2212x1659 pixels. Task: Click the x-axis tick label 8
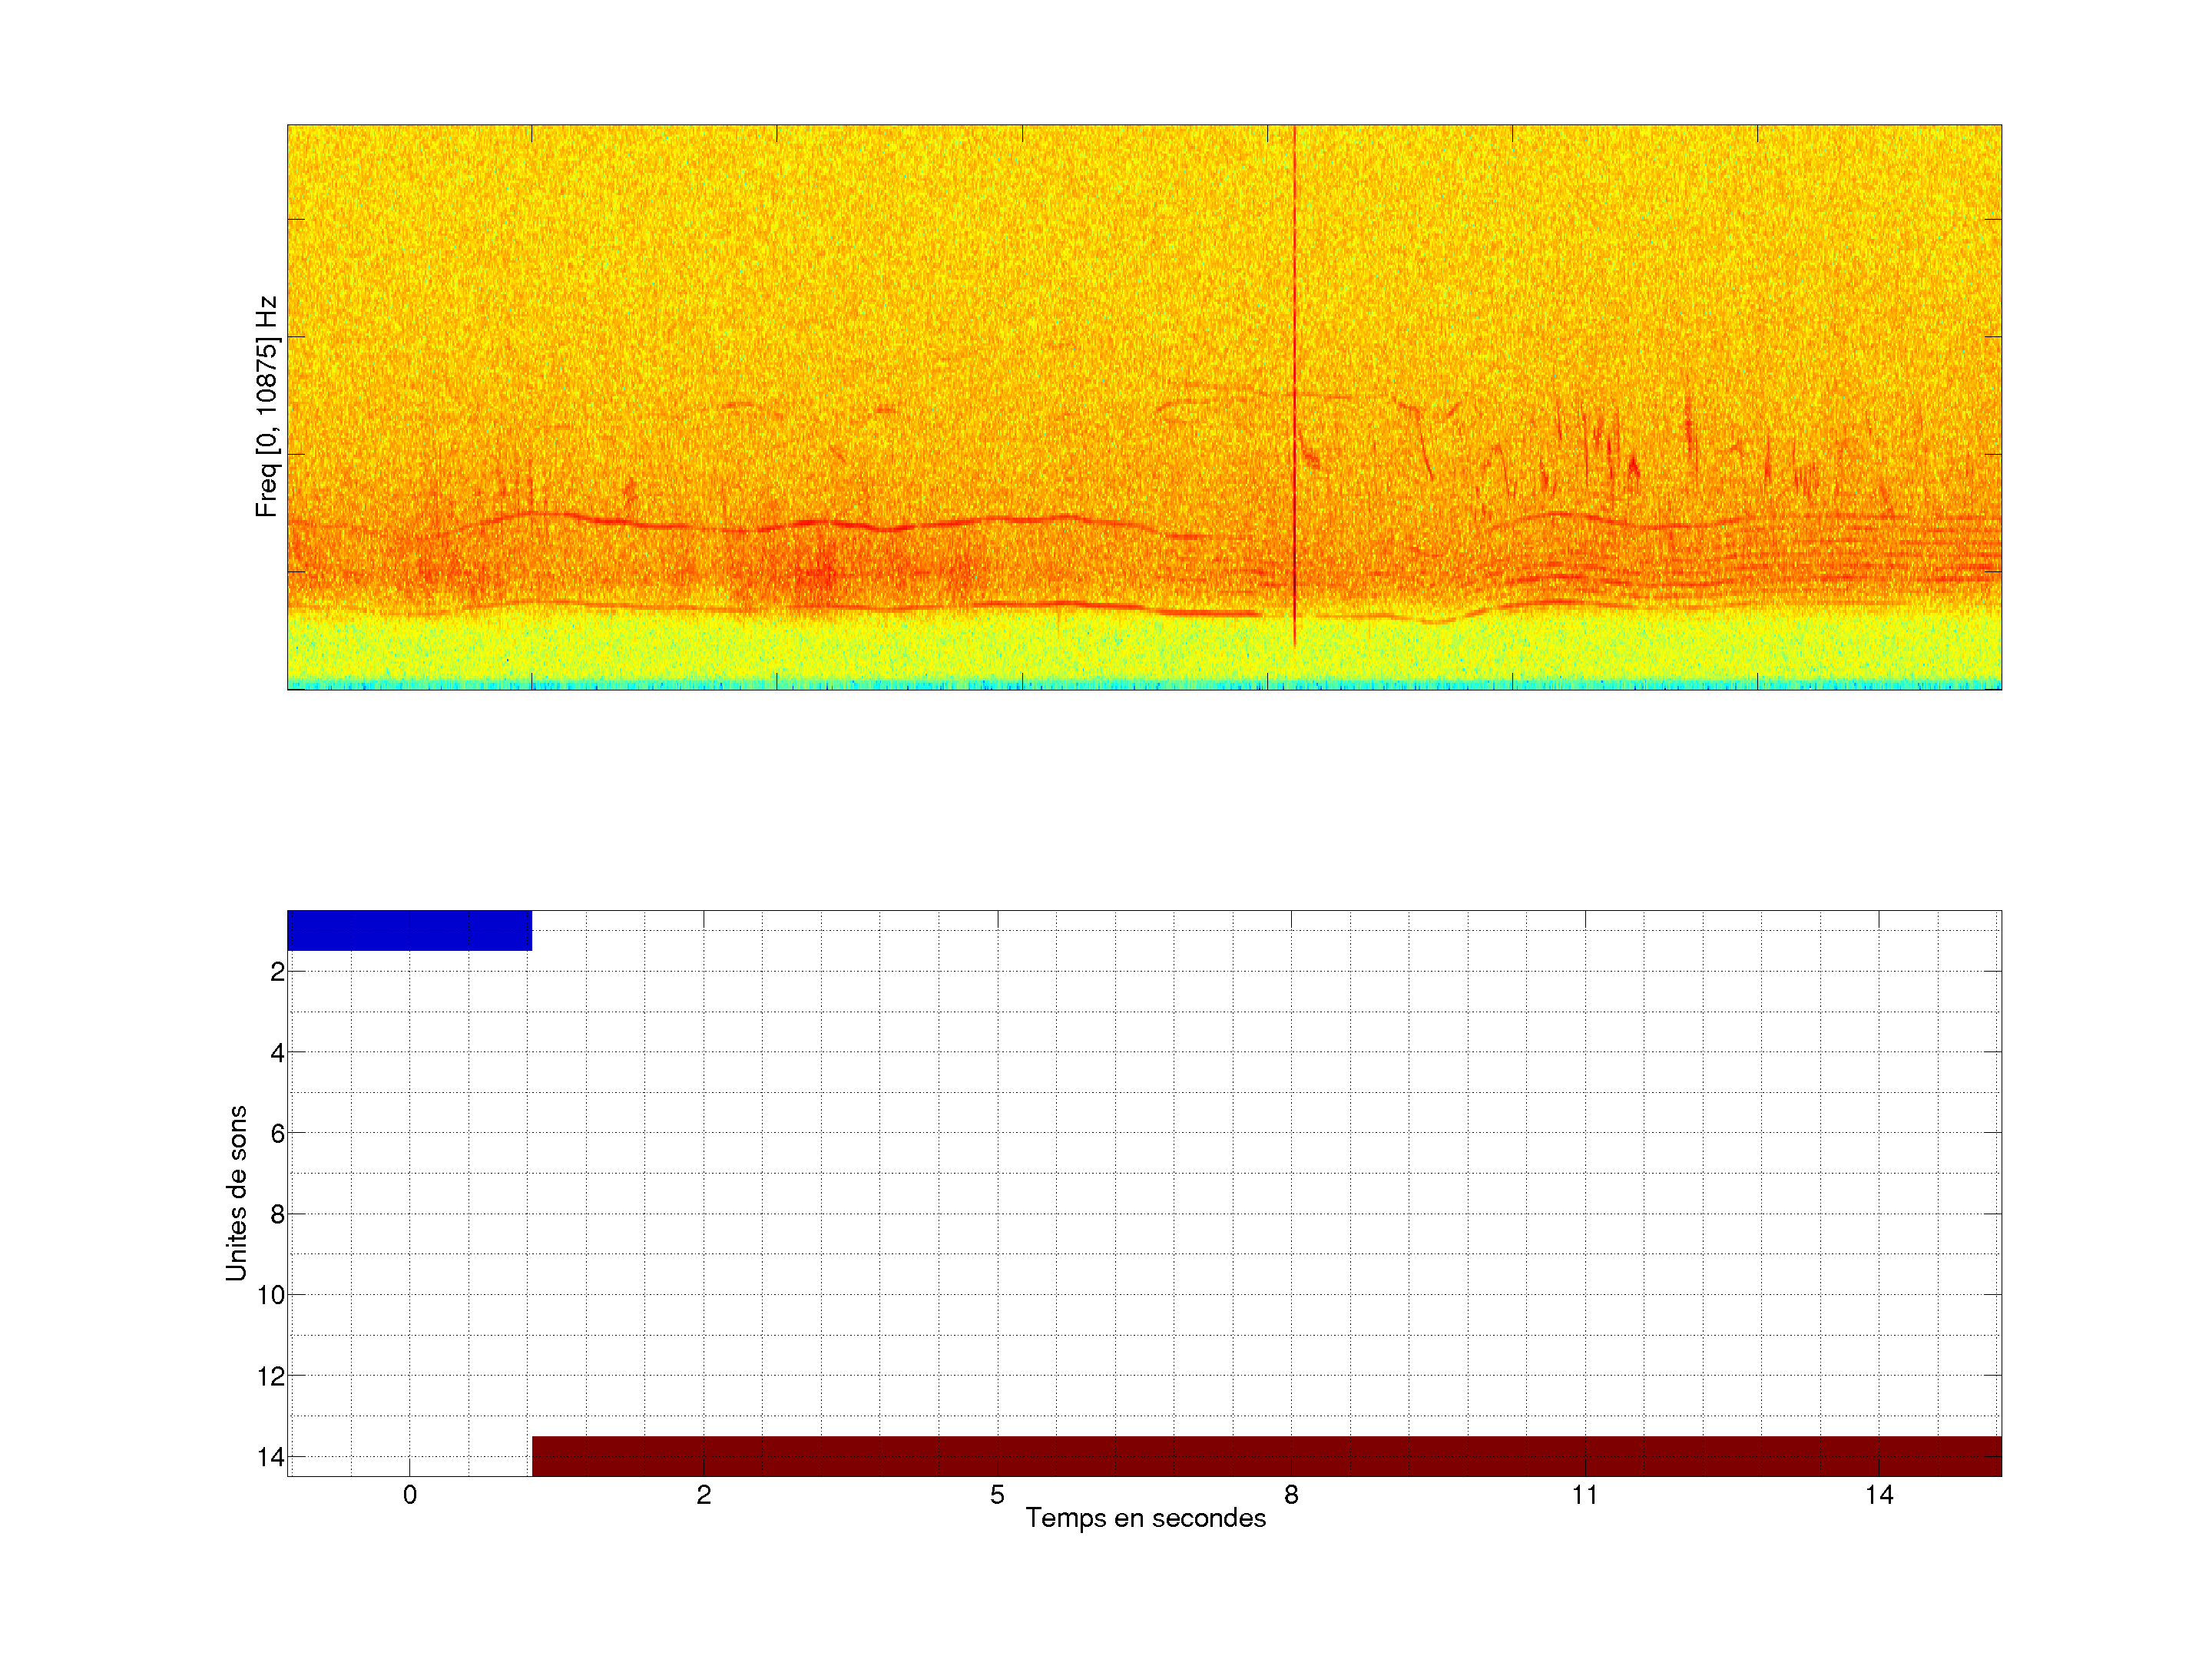click(x=1291, y=1495)
